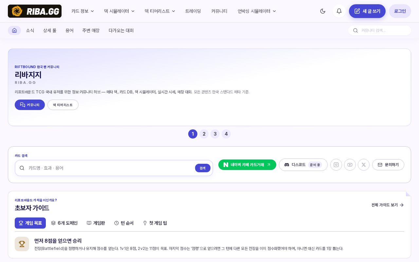Click the RIBA.GG logo
The image size is (419, 262).
[x=35, y=11]
